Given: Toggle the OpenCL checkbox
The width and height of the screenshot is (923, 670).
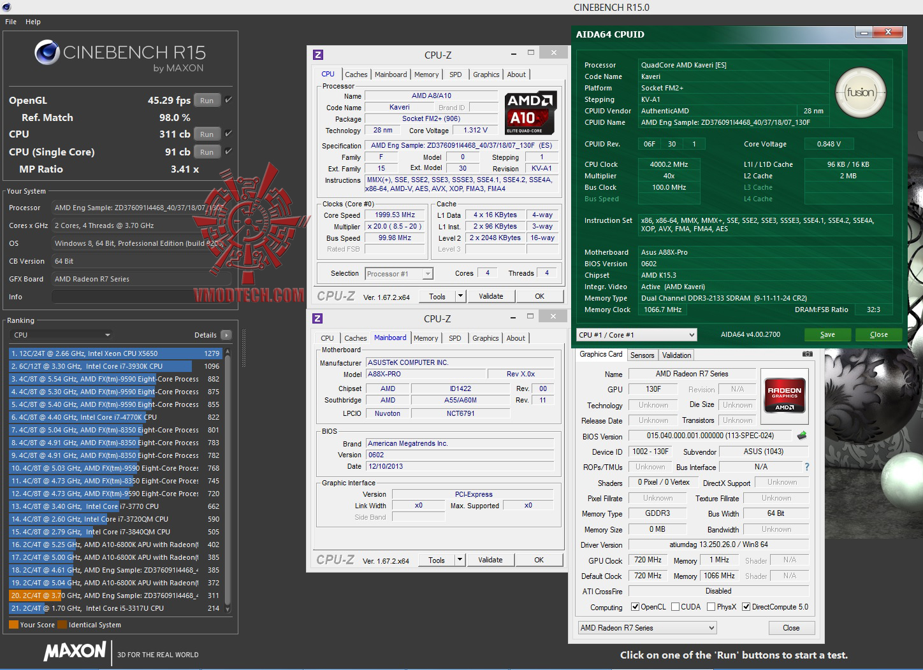Looking at the screenshot, I should pos(635,607).
